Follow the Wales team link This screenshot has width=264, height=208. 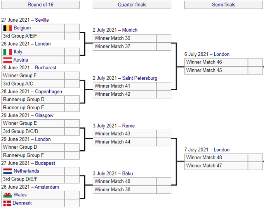pyautogui.click(x=20, y=195)
